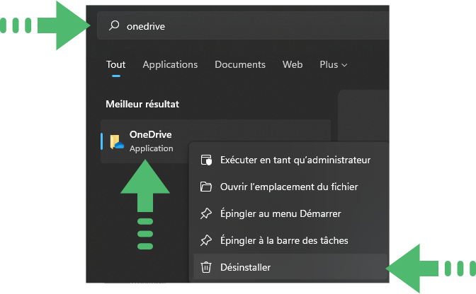Click the pin icon beside barre des tâches
The height and width of the screenshot is (294, 476).
tap(206, 240)
